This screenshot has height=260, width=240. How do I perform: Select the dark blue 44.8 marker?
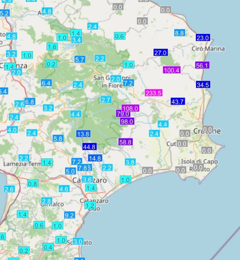coord(89,146)
